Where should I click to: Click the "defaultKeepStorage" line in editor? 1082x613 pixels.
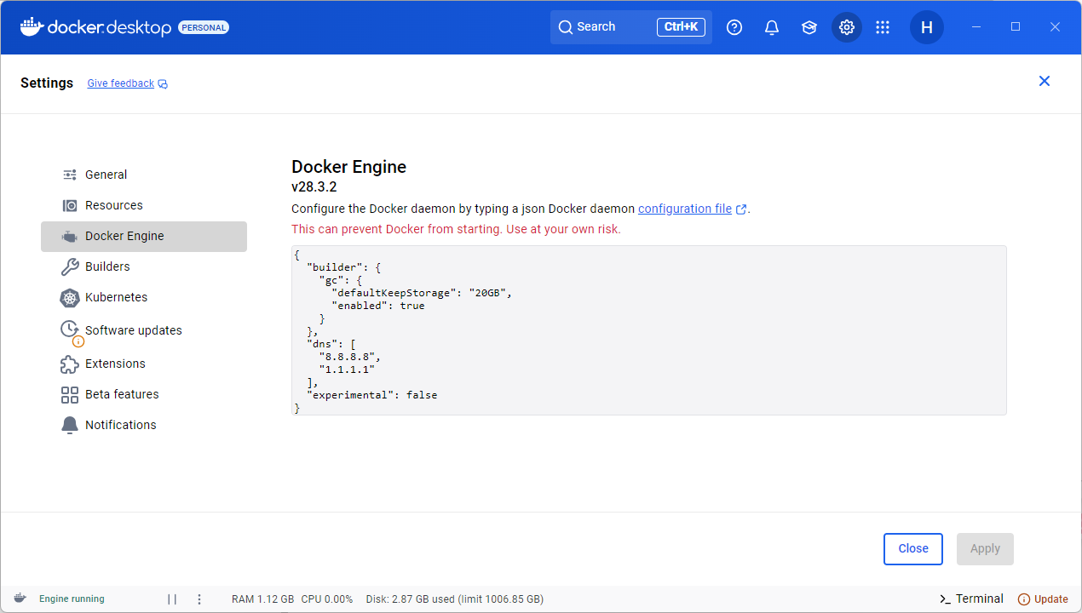422,293
